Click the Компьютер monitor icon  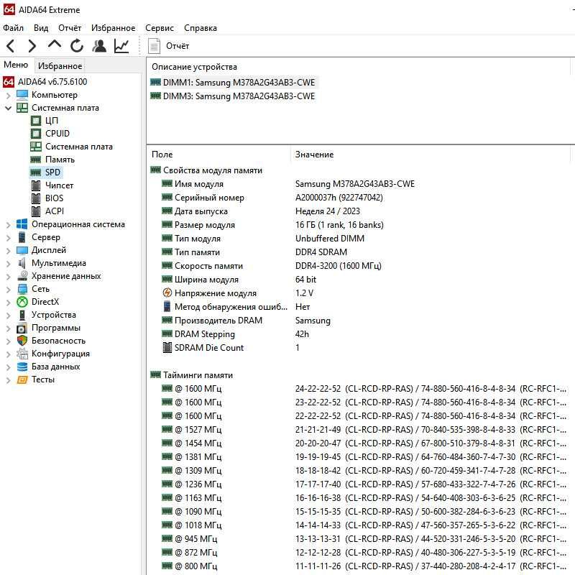22,95
